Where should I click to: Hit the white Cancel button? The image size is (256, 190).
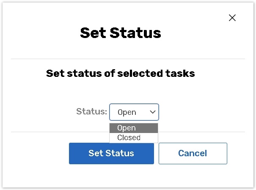click(193, 153)
